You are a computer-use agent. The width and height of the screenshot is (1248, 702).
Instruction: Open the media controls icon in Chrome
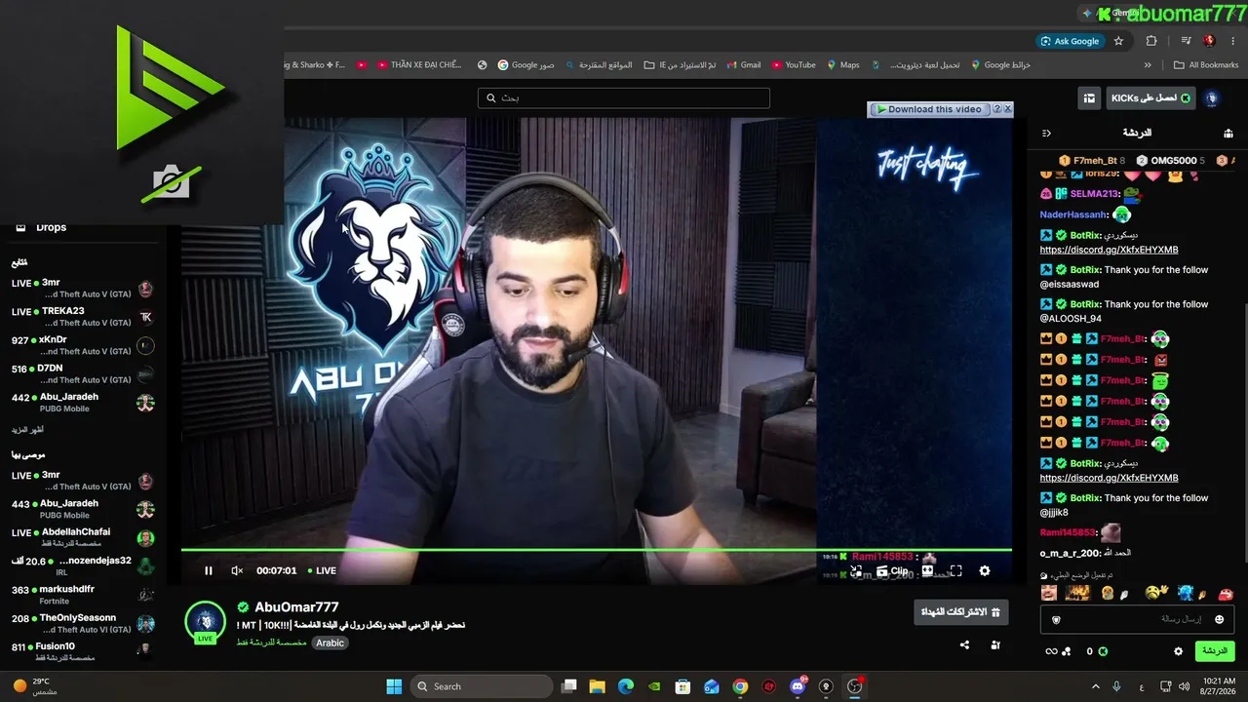[x=1186, y=41]
